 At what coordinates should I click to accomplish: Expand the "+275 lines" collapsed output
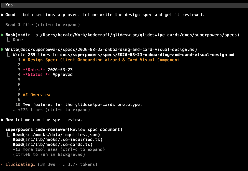(54, 110)
